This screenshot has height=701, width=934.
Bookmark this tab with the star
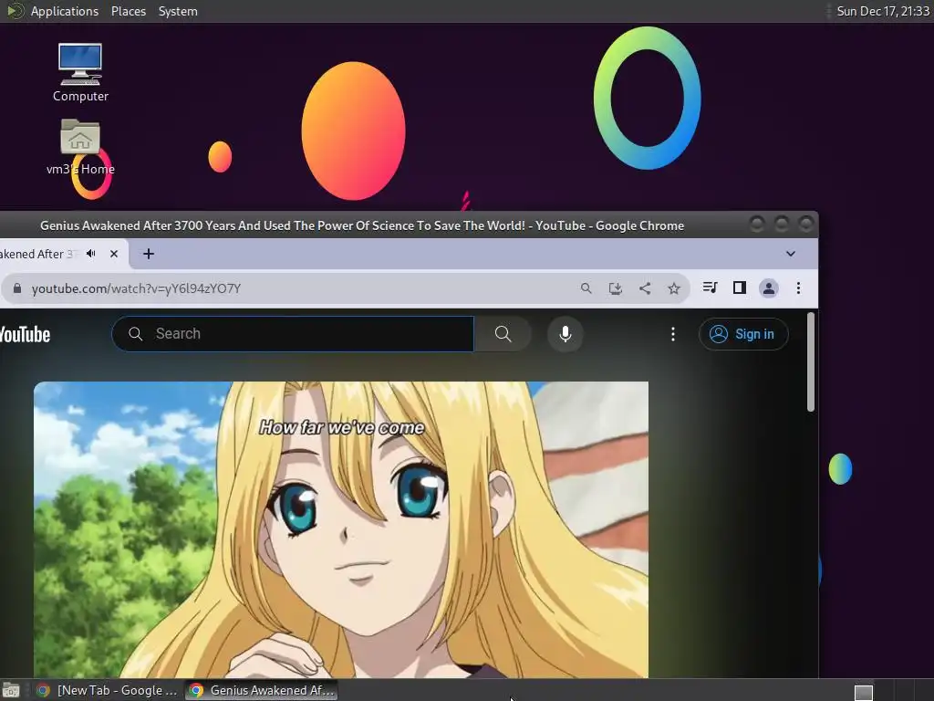tap(674, 288)
